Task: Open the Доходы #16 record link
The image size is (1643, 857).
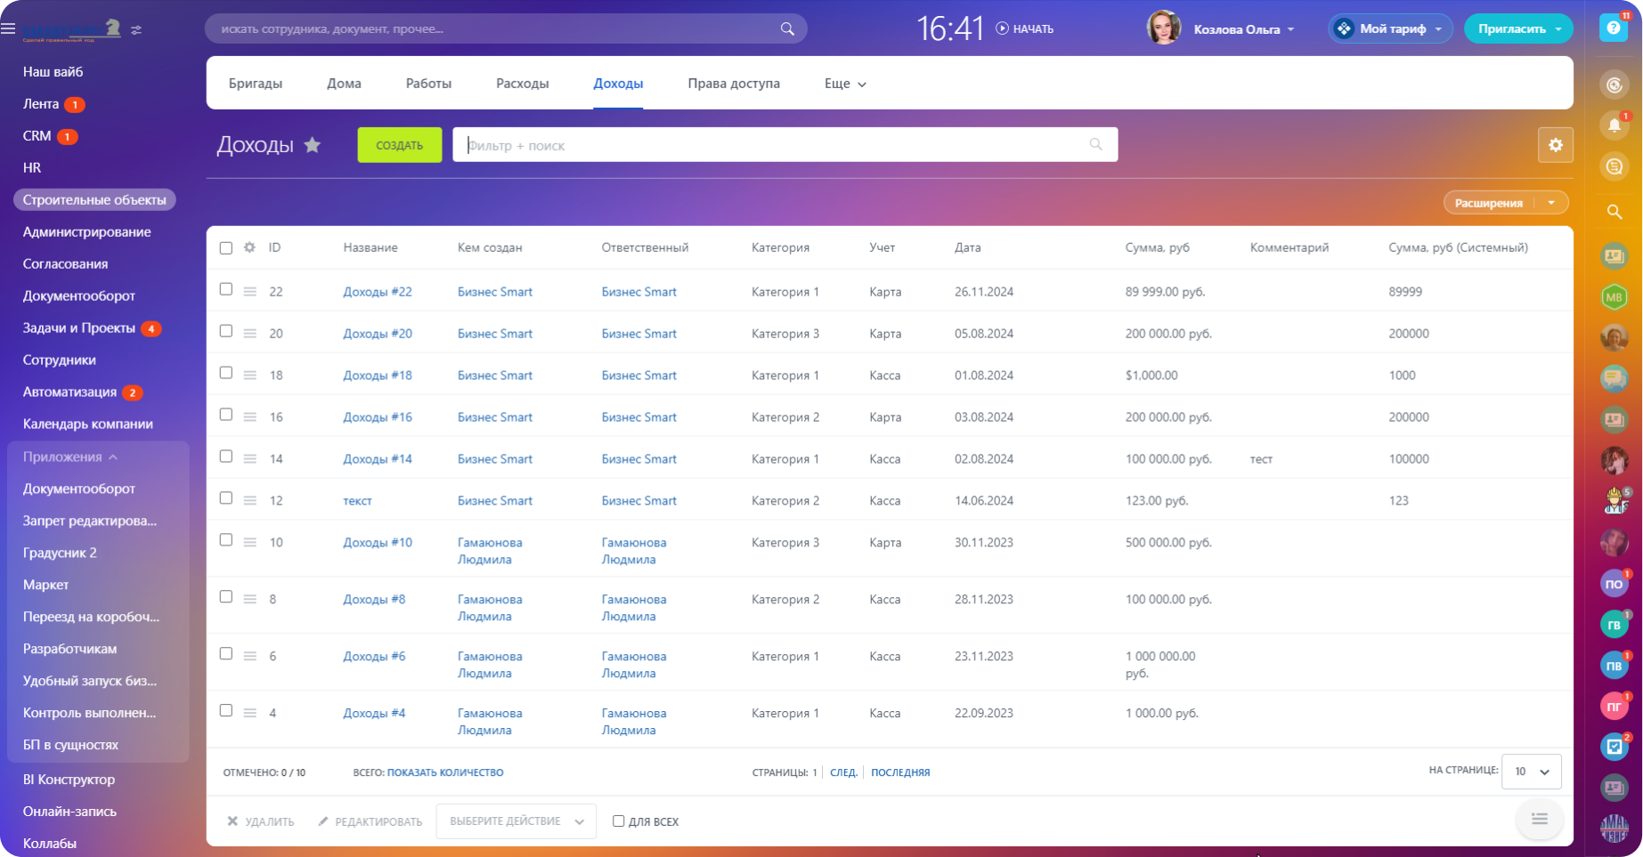Action: (378, 417)
